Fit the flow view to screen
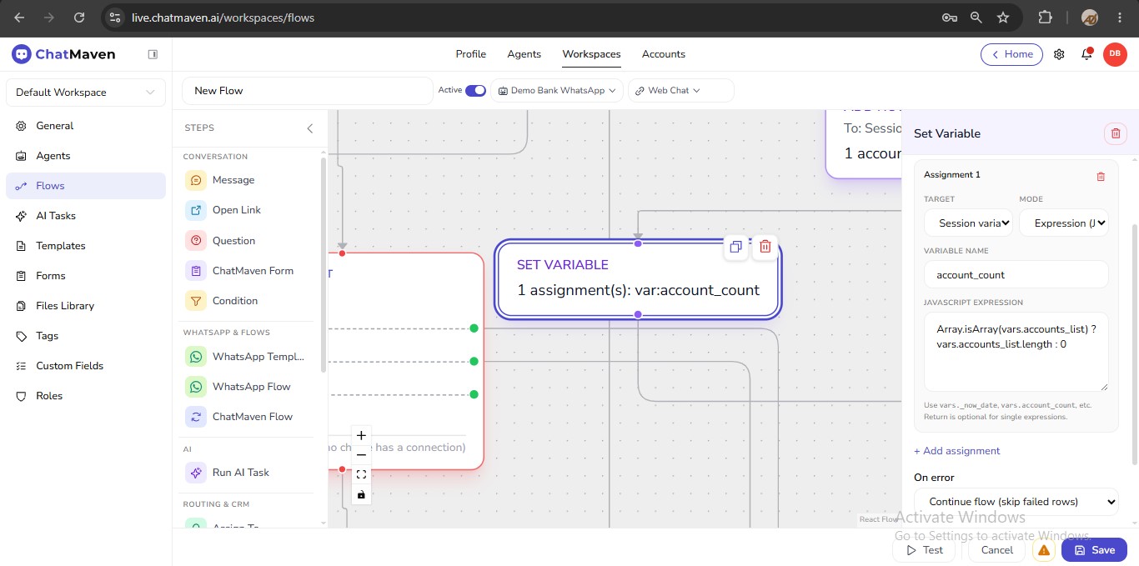The image size is (1139, 566). [x=361, y=475]
